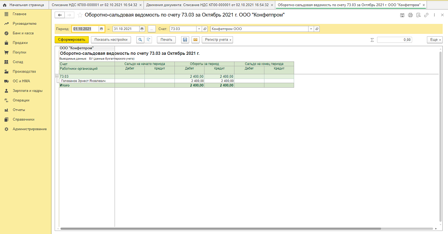
Task: Open the Еще menu
Action: coord(435,40)
